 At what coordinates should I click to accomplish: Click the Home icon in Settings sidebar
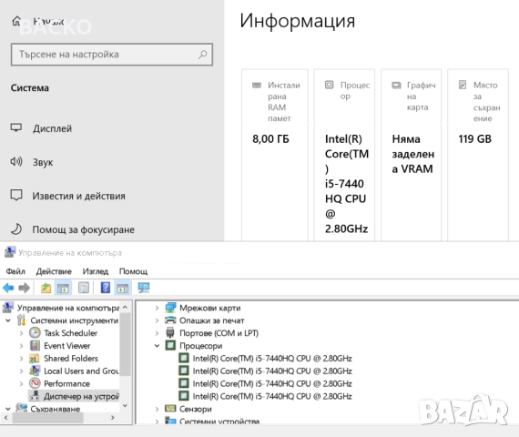16,21
